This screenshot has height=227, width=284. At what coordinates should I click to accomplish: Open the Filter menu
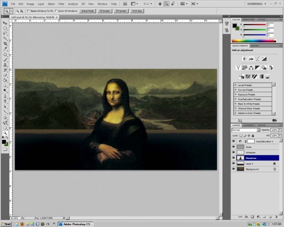point(61,4)
